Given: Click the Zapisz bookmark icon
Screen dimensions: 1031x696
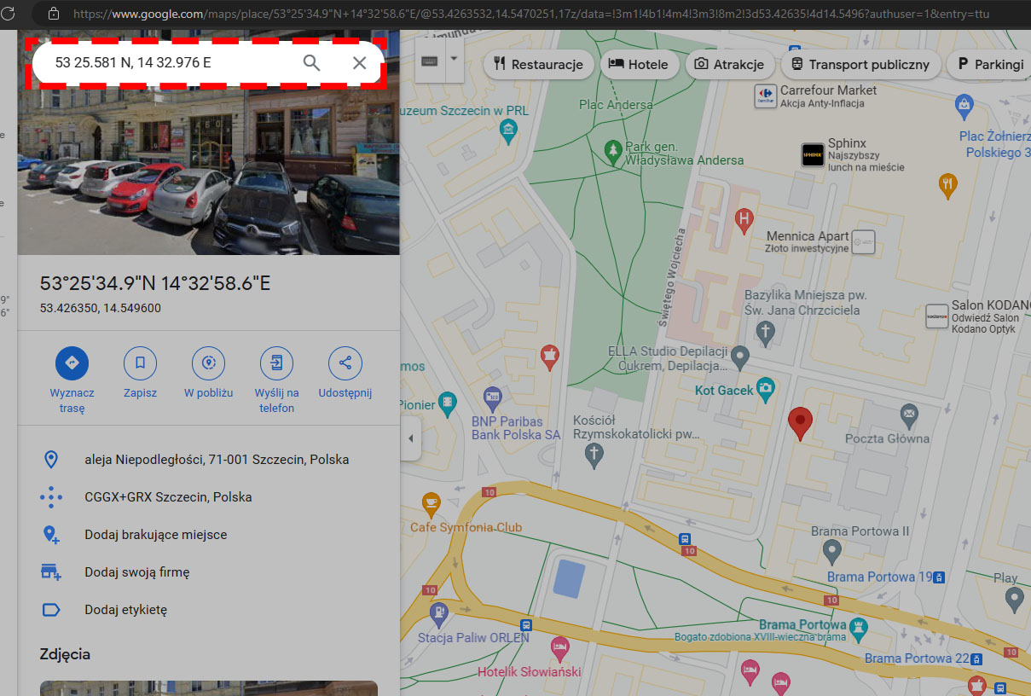Looking at the screenshot, I should coord(141,363).
